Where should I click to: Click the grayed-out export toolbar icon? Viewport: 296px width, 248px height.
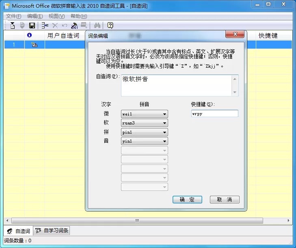(22, 25)
